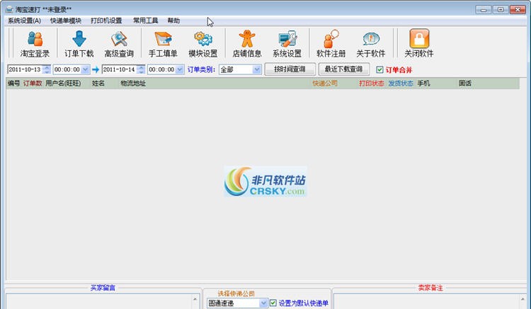The height and width of the screenshot is (309, 531).
Task: Click the 最近下载查询 button
Action: [343, 69]
